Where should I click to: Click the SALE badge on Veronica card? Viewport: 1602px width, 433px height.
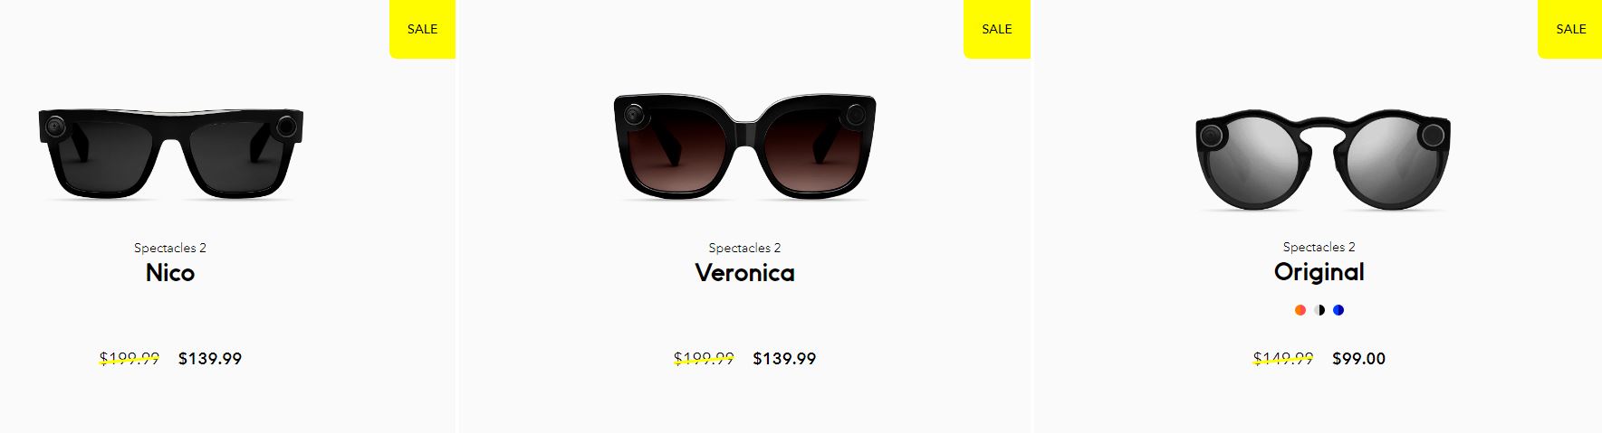[x=997, y=29]
